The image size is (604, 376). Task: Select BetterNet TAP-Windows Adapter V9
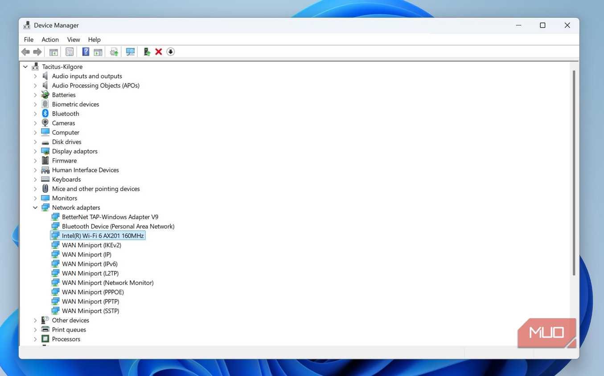click(x=110, y=217)
